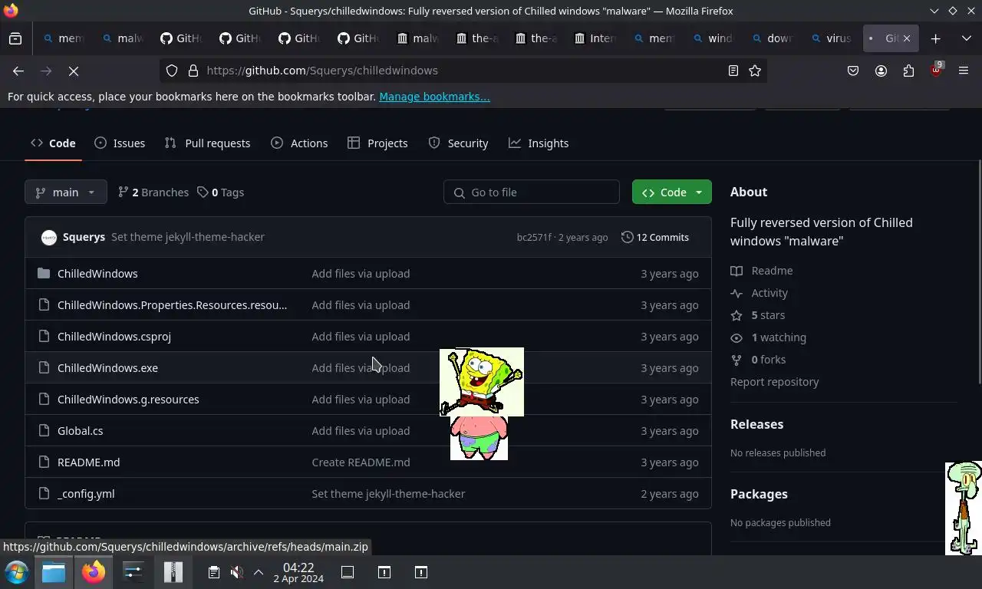Screen dimensions: 982x589
Task: Open README.md file in list
Action: [x=88, y=462]
